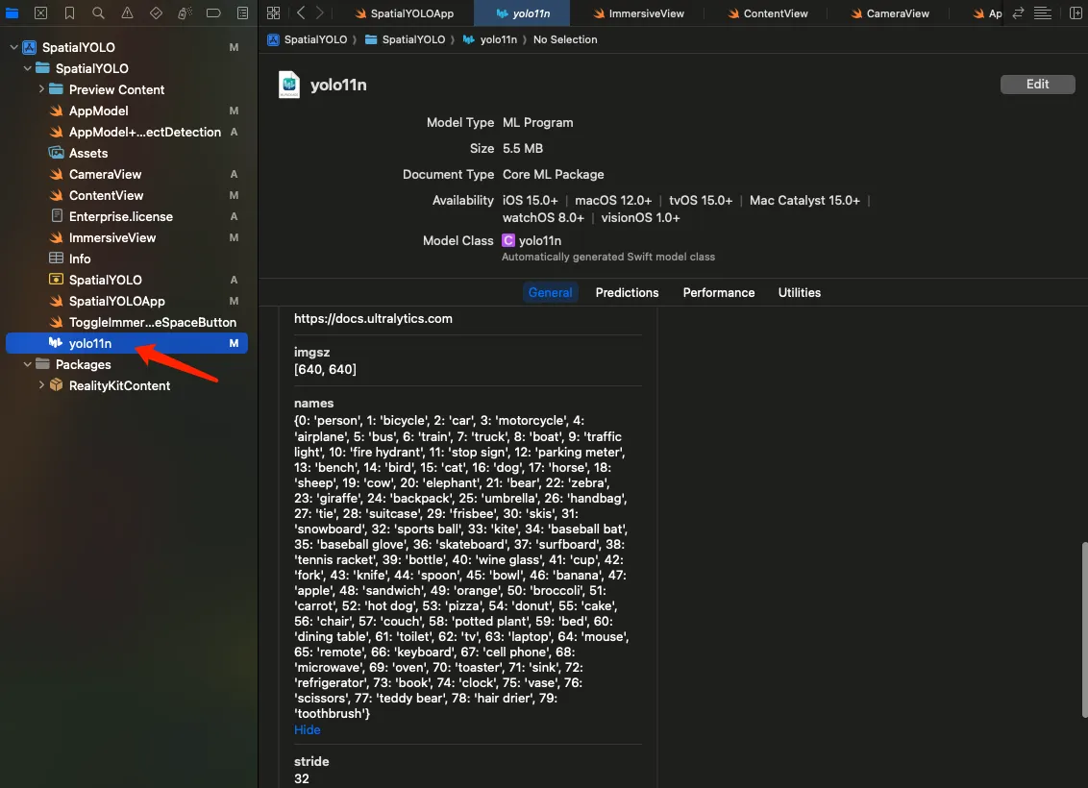
Task: Click the Model Type value ML Program
Action: point(538,123)
